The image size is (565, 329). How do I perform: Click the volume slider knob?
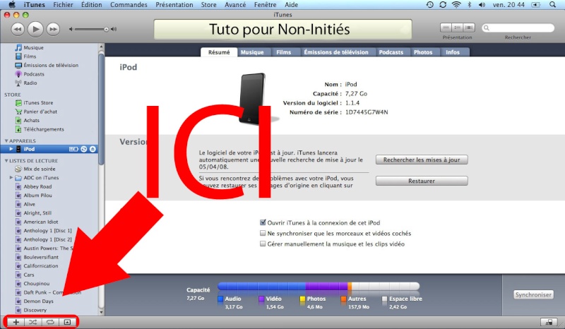coord(107,29)
